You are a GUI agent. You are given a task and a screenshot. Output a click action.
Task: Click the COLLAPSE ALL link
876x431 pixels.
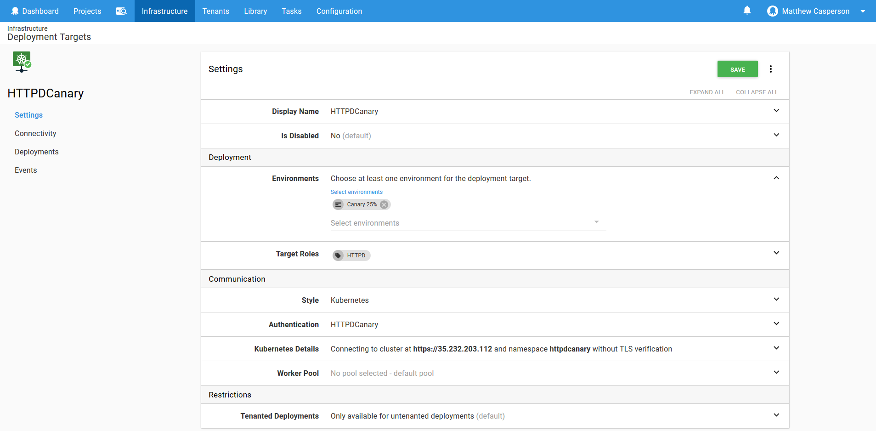pyautogui.click(x=757, y=92)
